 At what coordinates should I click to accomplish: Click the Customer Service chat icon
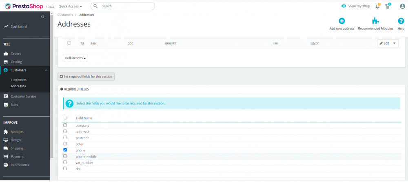click(x=6, y=96)
